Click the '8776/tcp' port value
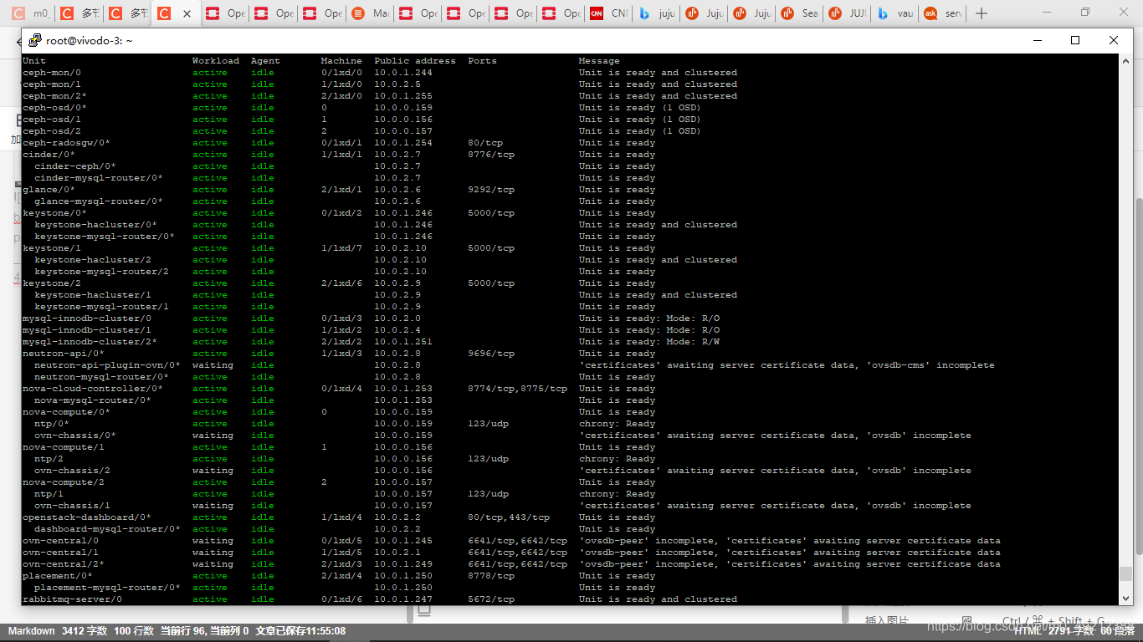 pos(491,155)
